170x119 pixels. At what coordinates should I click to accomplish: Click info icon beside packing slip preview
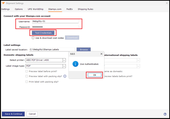pyautogui.click(x=65, y=76)
